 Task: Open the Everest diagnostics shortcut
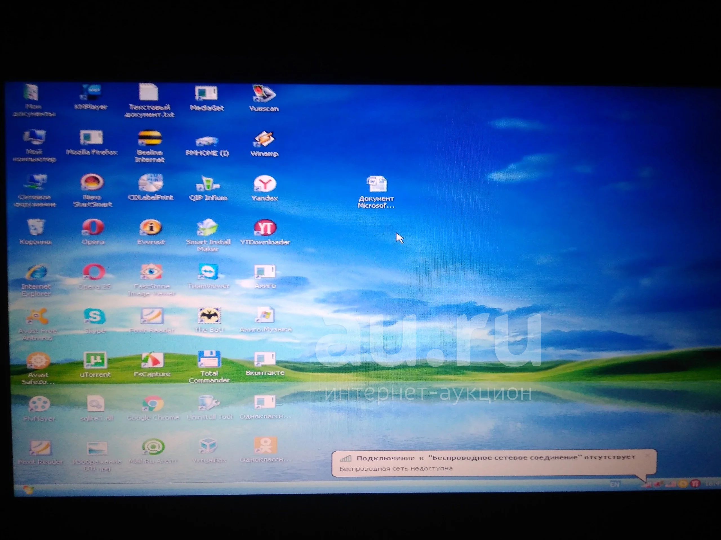coord(151,232)
